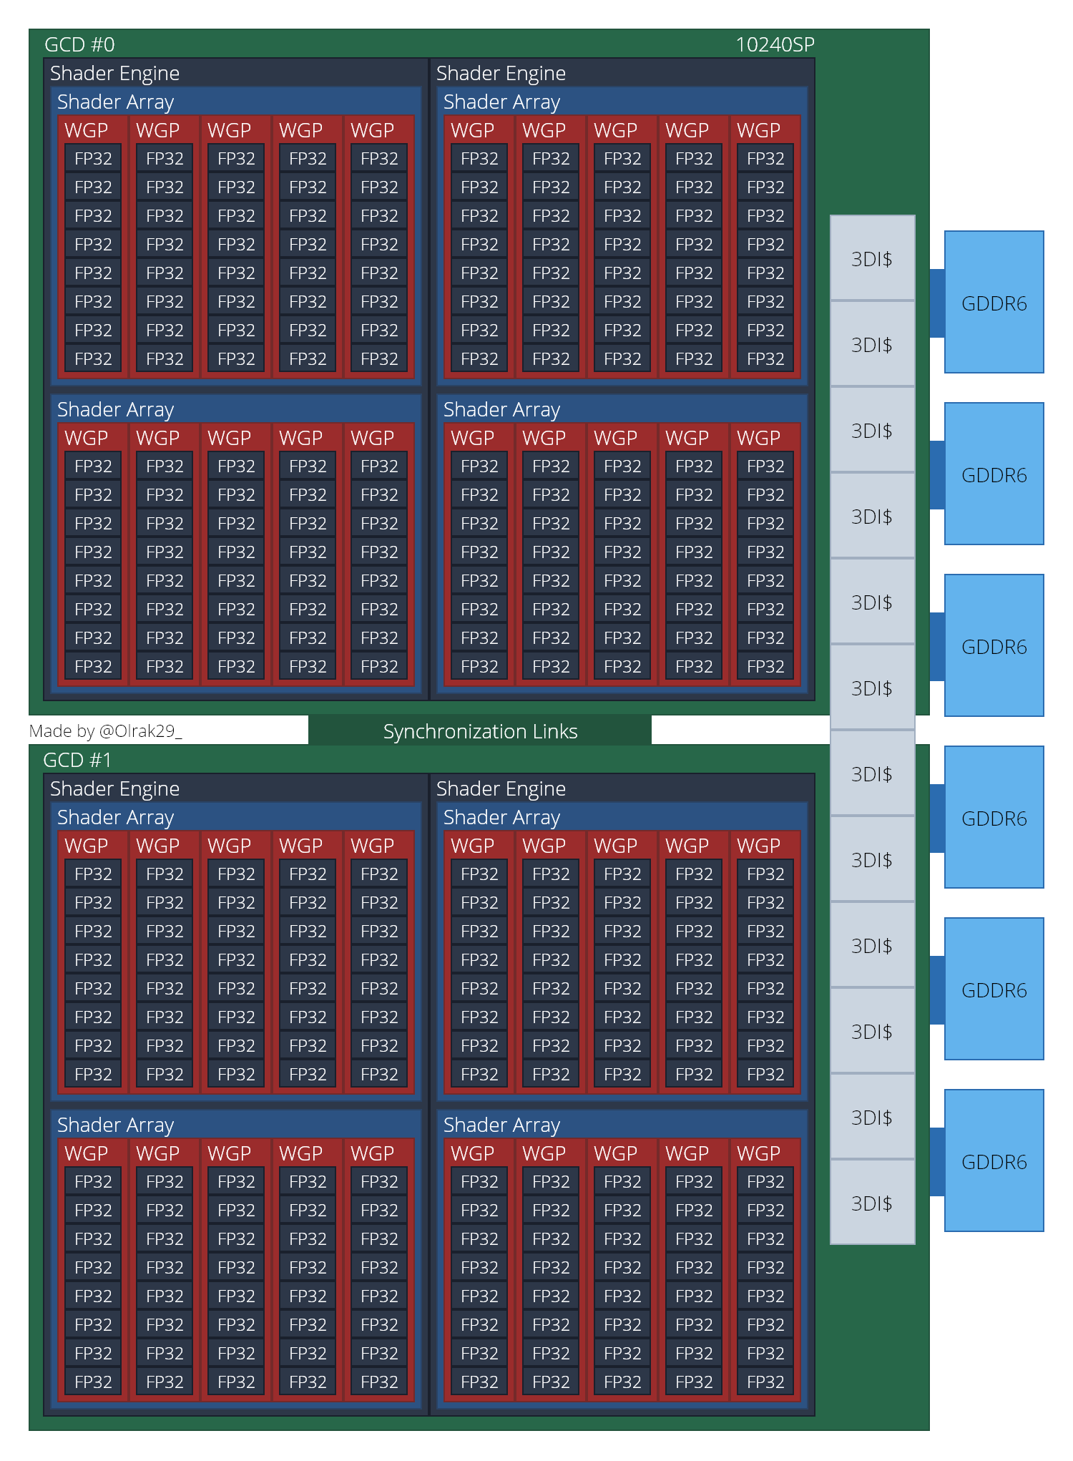Select the Synchronization Links bar
The height and width of the screenshot is (1461, 1073).
click(480, 731)
